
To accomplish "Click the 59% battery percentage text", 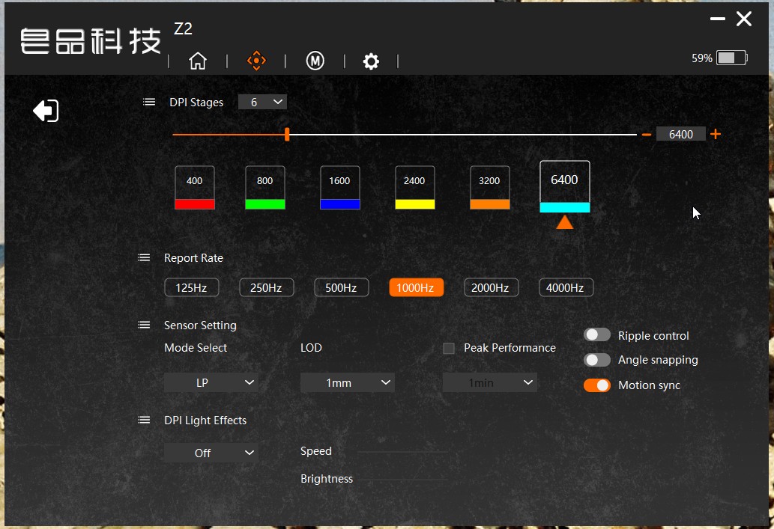I will coord(701,58).
